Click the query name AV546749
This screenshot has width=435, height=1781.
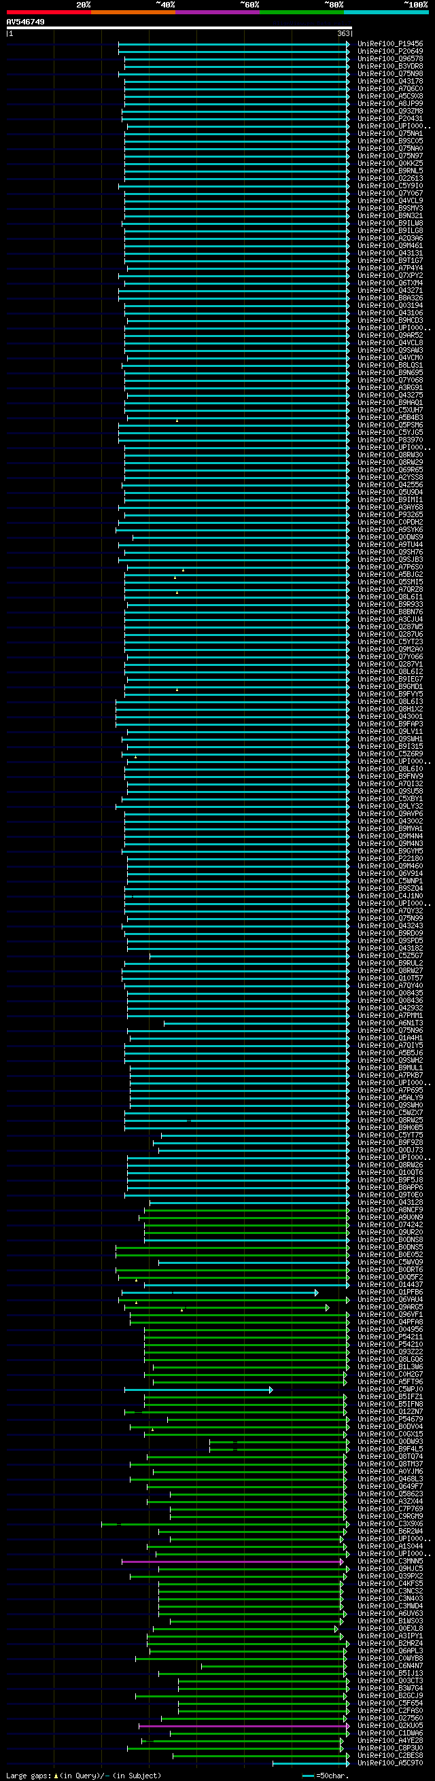pos(26,22)
